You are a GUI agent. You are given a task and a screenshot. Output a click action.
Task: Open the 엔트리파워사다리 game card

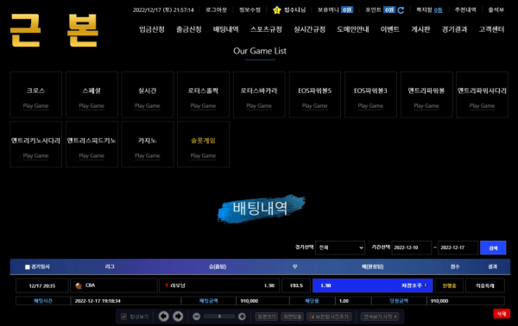coord(483,95)
